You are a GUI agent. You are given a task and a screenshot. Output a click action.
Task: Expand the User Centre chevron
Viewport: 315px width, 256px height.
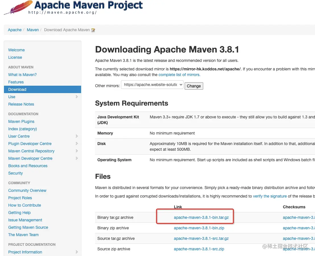77,136
